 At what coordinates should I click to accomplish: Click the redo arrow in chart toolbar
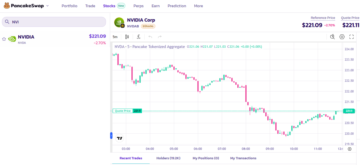(160, 37)
